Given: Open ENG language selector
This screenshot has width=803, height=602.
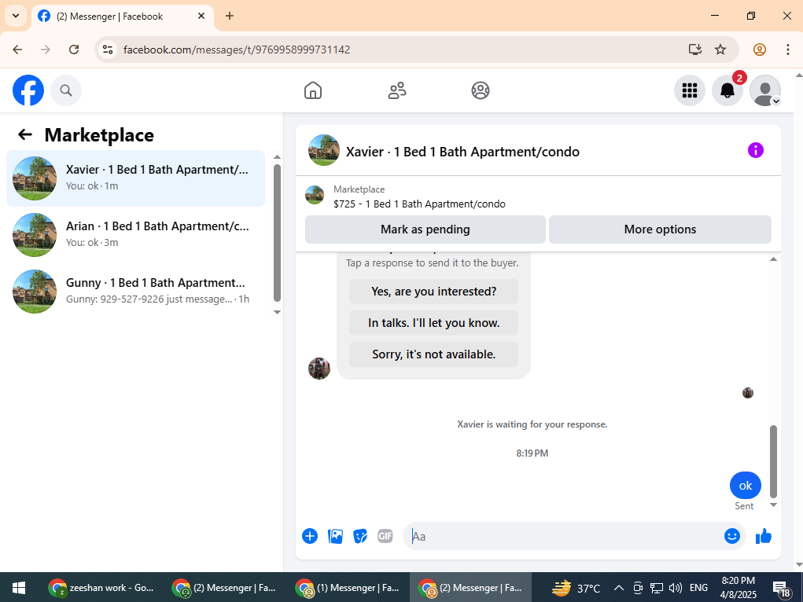Looking at the screenshot, I should point(698,588).
